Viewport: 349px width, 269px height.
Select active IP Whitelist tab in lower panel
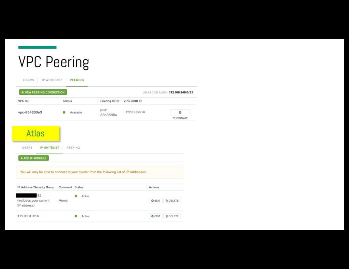pos(49,148)
